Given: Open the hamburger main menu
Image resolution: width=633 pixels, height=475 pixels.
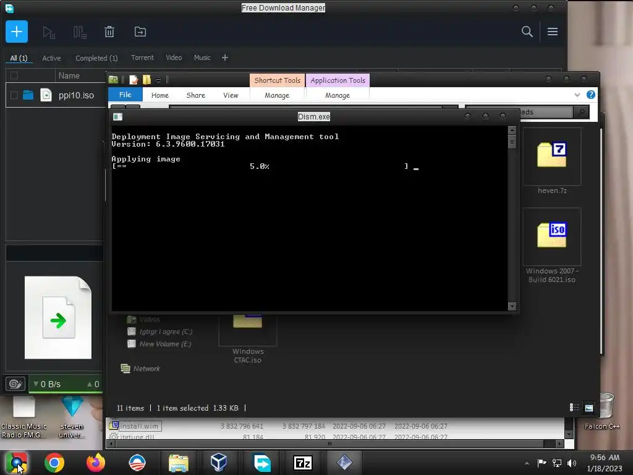Looking at the screenshot, I should pyautogui.click(x=553, y=32).
